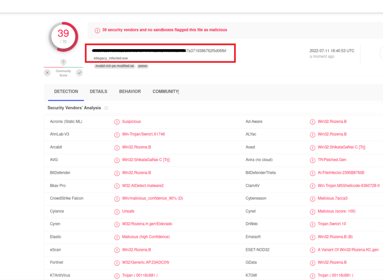383x280 pixels.
Task: Click the TR/Patched.Gen result
Action: click(332, 160)
